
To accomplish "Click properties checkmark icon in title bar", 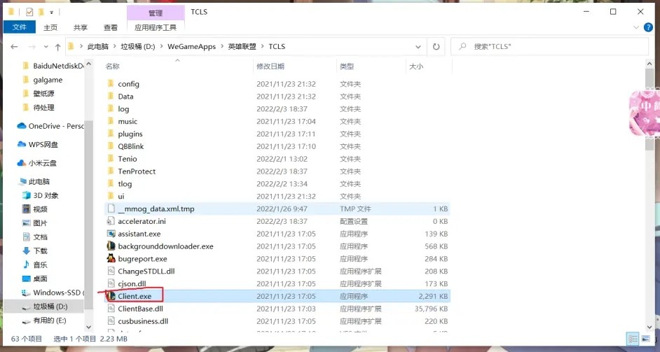I will click(29, 12).
